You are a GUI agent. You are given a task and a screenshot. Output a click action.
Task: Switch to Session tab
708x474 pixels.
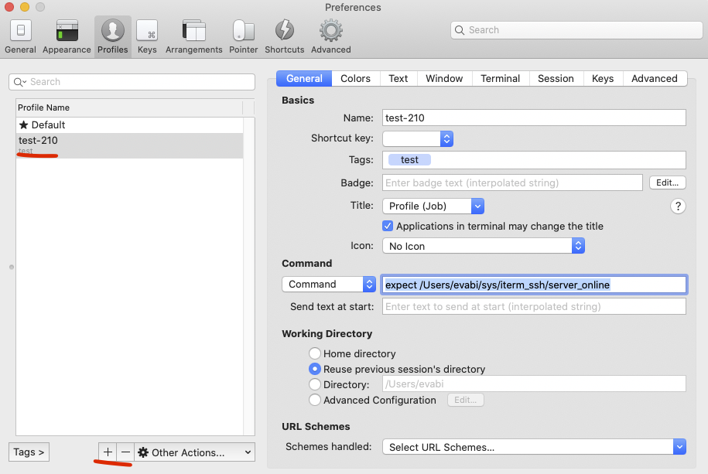556,79
